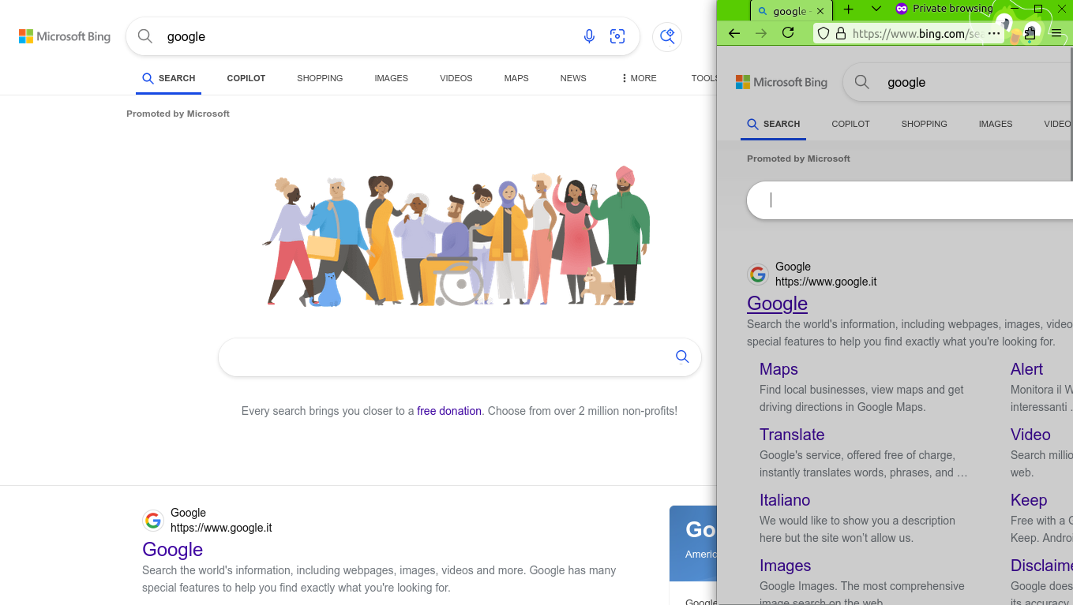This screenshot has width=1073, height=605.
Task: Click the Microsoft Bing logo in the back window
Action: pyautogui.click(x=65, y=36)
